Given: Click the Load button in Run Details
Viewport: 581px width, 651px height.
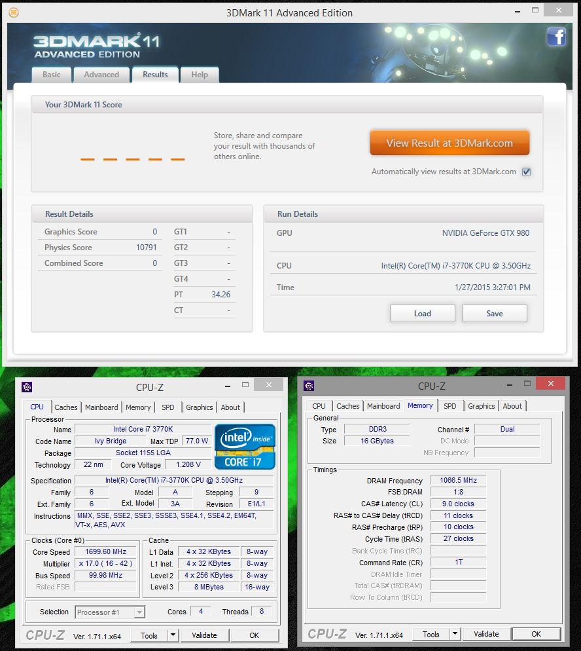Looking at the screenshot, I should tap(423, 314).
